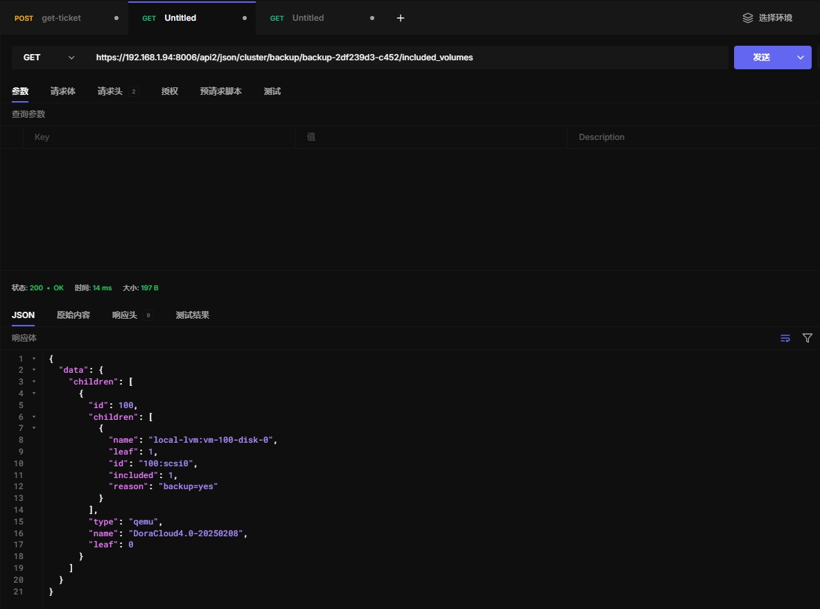The height and width of the screenshot is (609, 820).
Task: Collapse the "data" object on line 2
Action: 34,370
